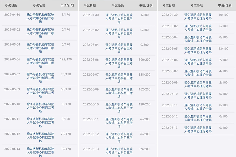
Task: Select date 2022-05-13 in the 理论考场 table
Action: [170, 128]
